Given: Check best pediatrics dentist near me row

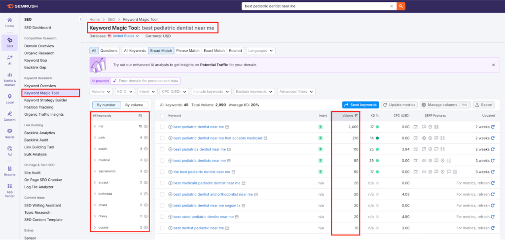Looking at the screenshot, I should click(x=162, y=149).
